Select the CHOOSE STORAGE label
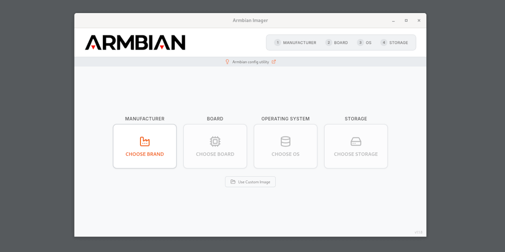The width and height of the screenshot is (505, 252). click(356, 154)
